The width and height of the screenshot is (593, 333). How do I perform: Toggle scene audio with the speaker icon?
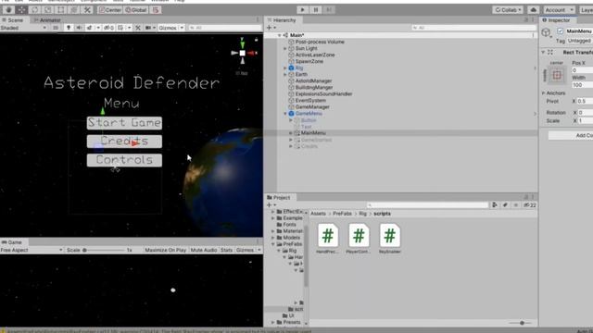[79, 28]
